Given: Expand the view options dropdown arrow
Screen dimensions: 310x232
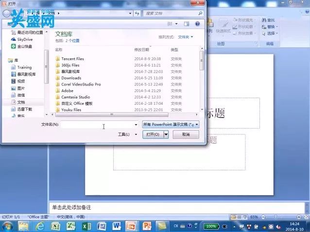Looking at the screenshot, I should click(x=176, y=24).
